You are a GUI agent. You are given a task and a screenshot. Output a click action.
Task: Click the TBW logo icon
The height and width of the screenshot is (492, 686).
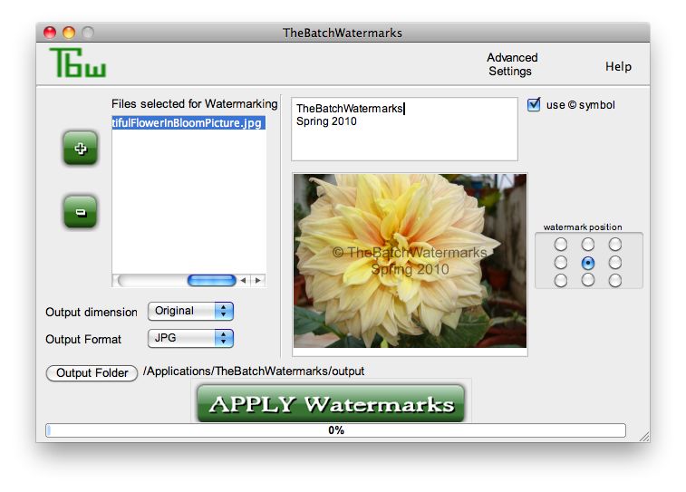tap(78, 63)
